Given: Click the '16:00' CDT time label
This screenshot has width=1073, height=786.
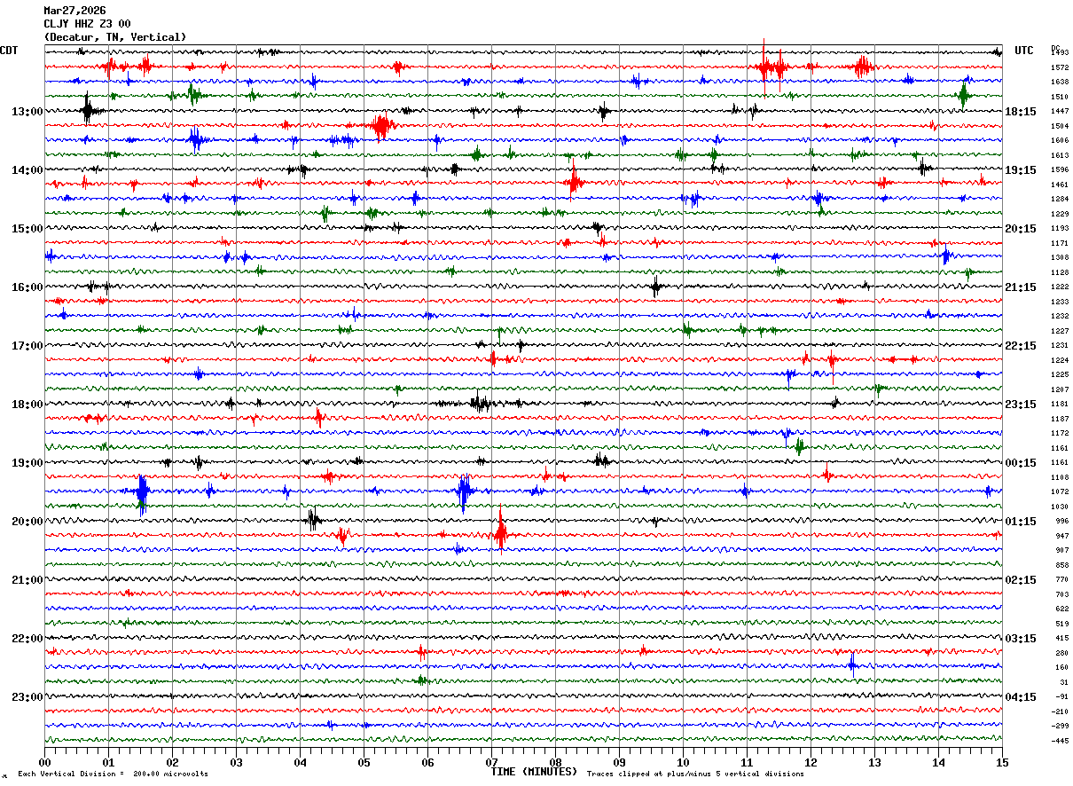Looking at the screenshot, I should (x=27, y=287).
